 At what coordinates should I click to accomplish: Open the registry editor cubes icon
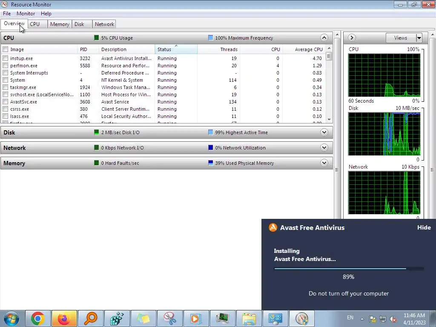[117, 318]
